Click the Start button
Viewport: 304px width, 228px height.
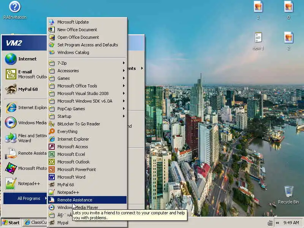[11, 223]
